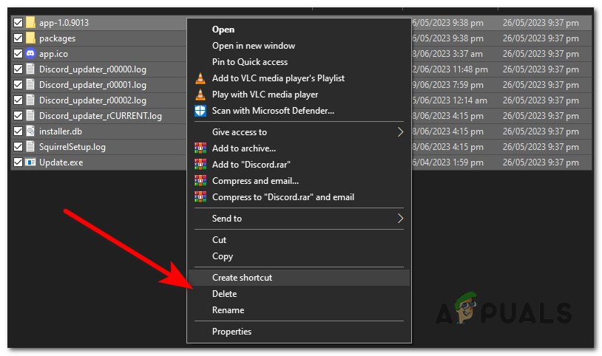
Task: Click the packages folder name
Action: 57,38
